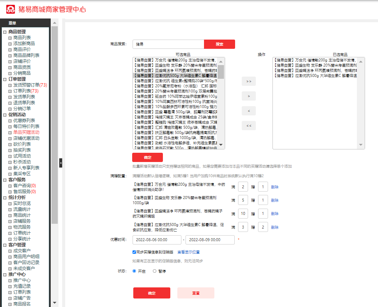Remove selected product with < button

249,111
